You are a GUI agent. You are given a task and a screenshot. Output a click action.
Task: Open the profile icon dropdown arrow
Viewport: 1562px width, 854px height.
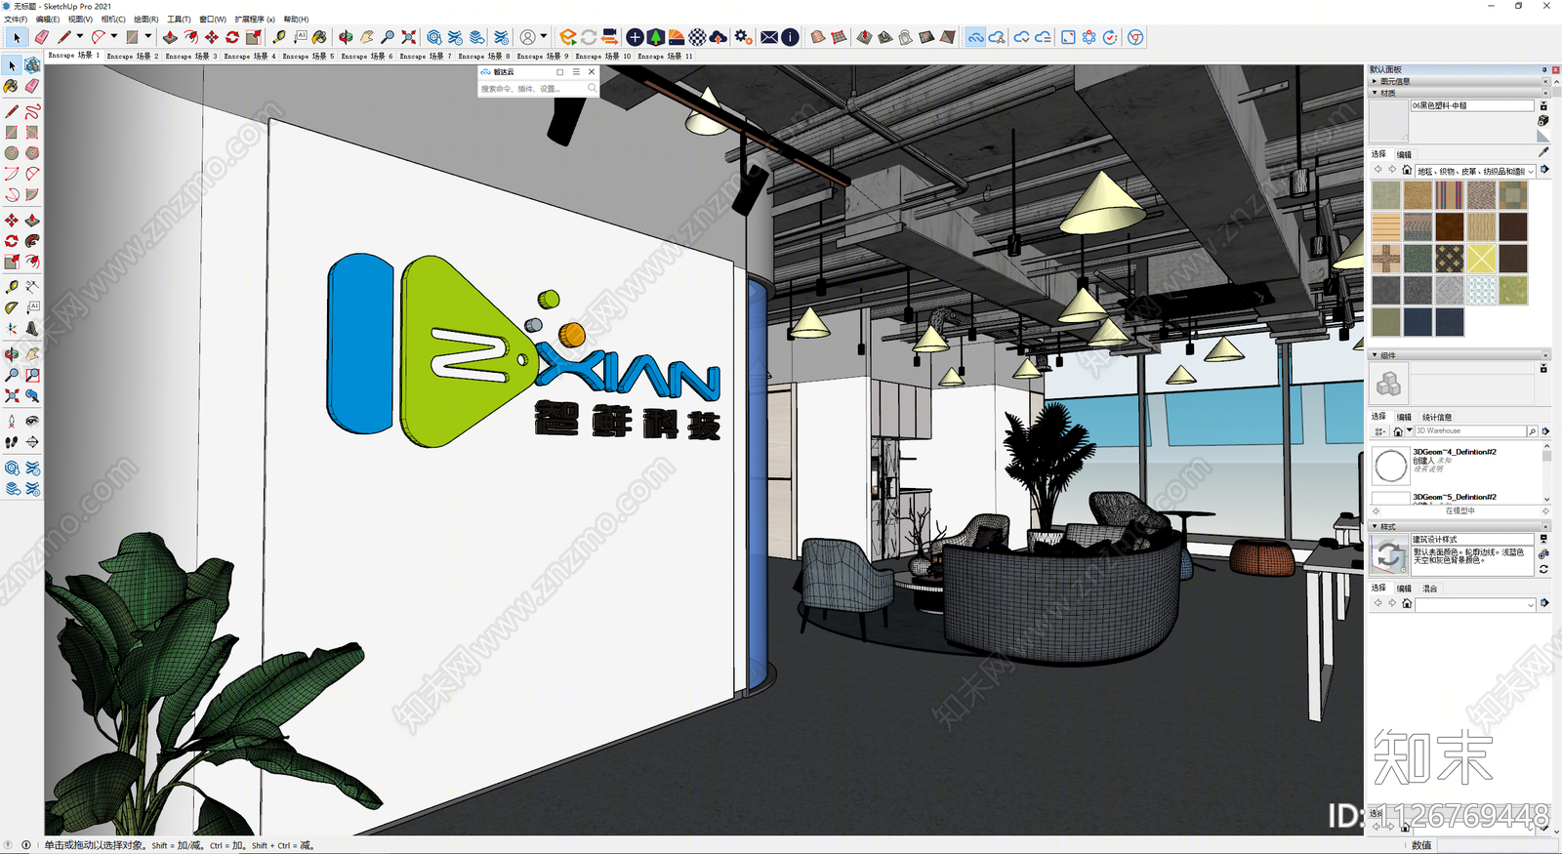(544, 36)
